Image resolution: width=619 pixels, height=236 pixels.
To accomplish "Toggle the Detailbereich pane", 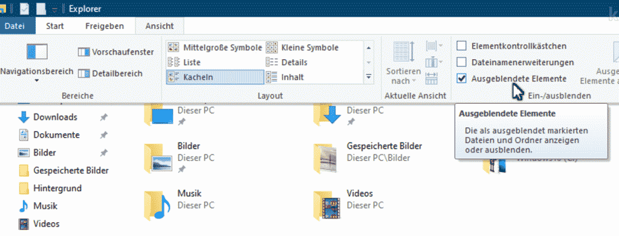I will tap(110, 73).
